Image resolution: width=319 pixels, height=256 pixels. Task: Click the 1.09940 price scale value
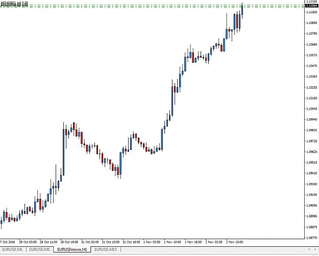(x=312, y=119)
